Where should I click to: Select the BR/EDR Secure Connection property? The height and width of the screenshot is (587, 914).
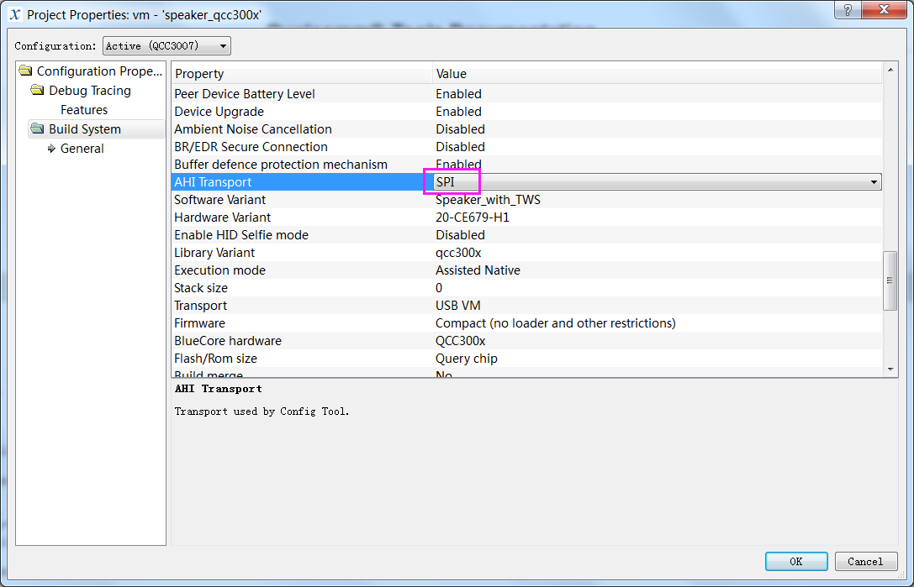[x=527, y=147]
